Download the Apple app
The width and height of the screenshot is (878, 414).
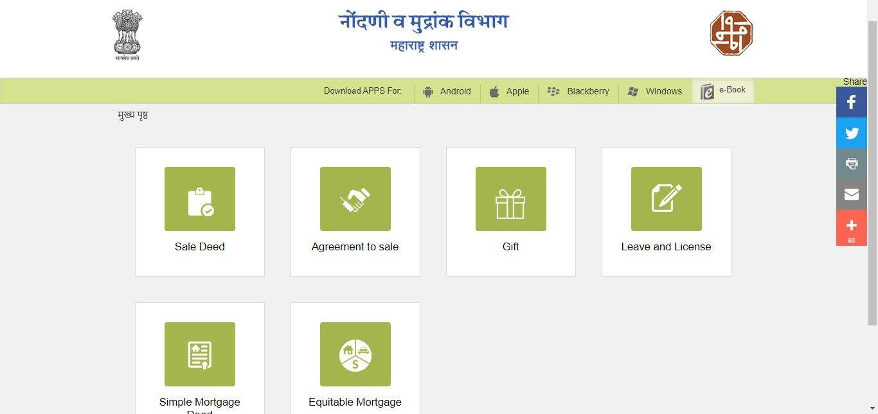[x=509, y=91]
